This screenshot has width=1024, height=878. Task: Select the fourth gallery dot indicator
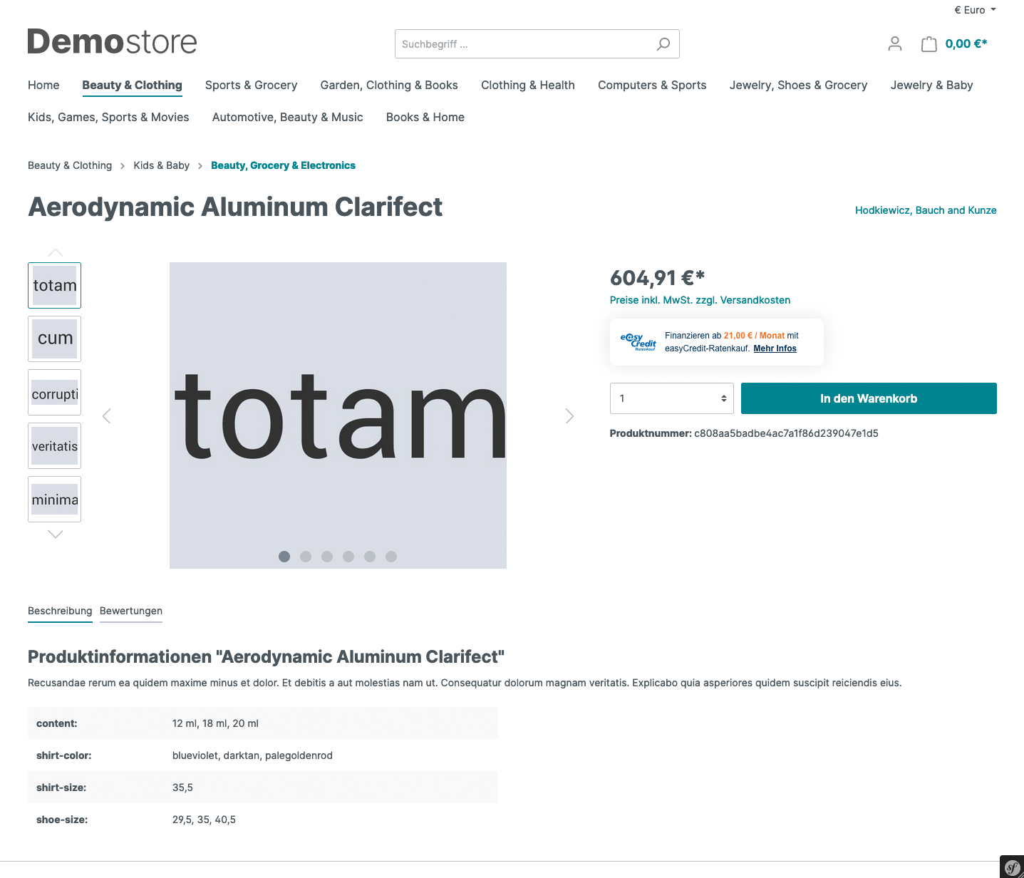[x=348, y=557]
